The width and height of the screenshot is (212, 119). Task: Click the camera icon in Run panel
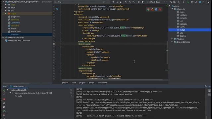[4, 107]
